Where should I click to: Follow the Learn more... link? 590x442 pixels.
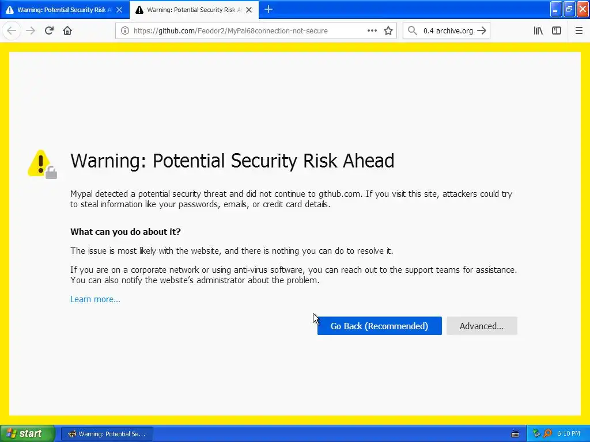(x=95, y=299)
